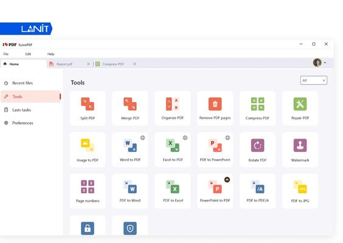Viewport: 343px width, 243px height.
Task: Launch the Watermark tool
Action: tap(300, 149)
